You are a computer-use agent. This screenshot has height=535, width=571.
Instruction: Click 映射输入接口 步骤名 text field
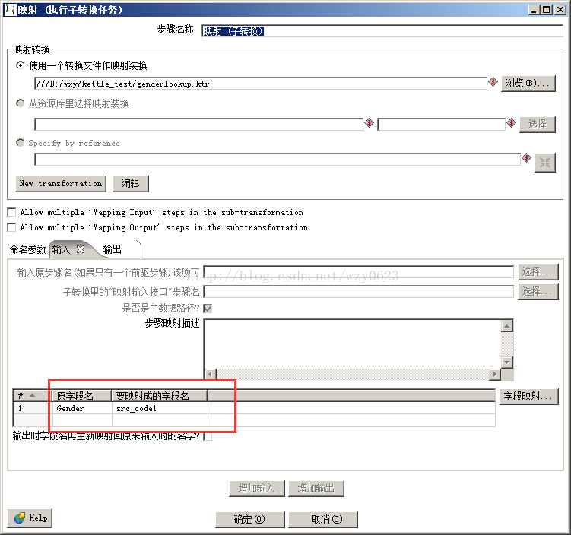(x=359, y=292)
